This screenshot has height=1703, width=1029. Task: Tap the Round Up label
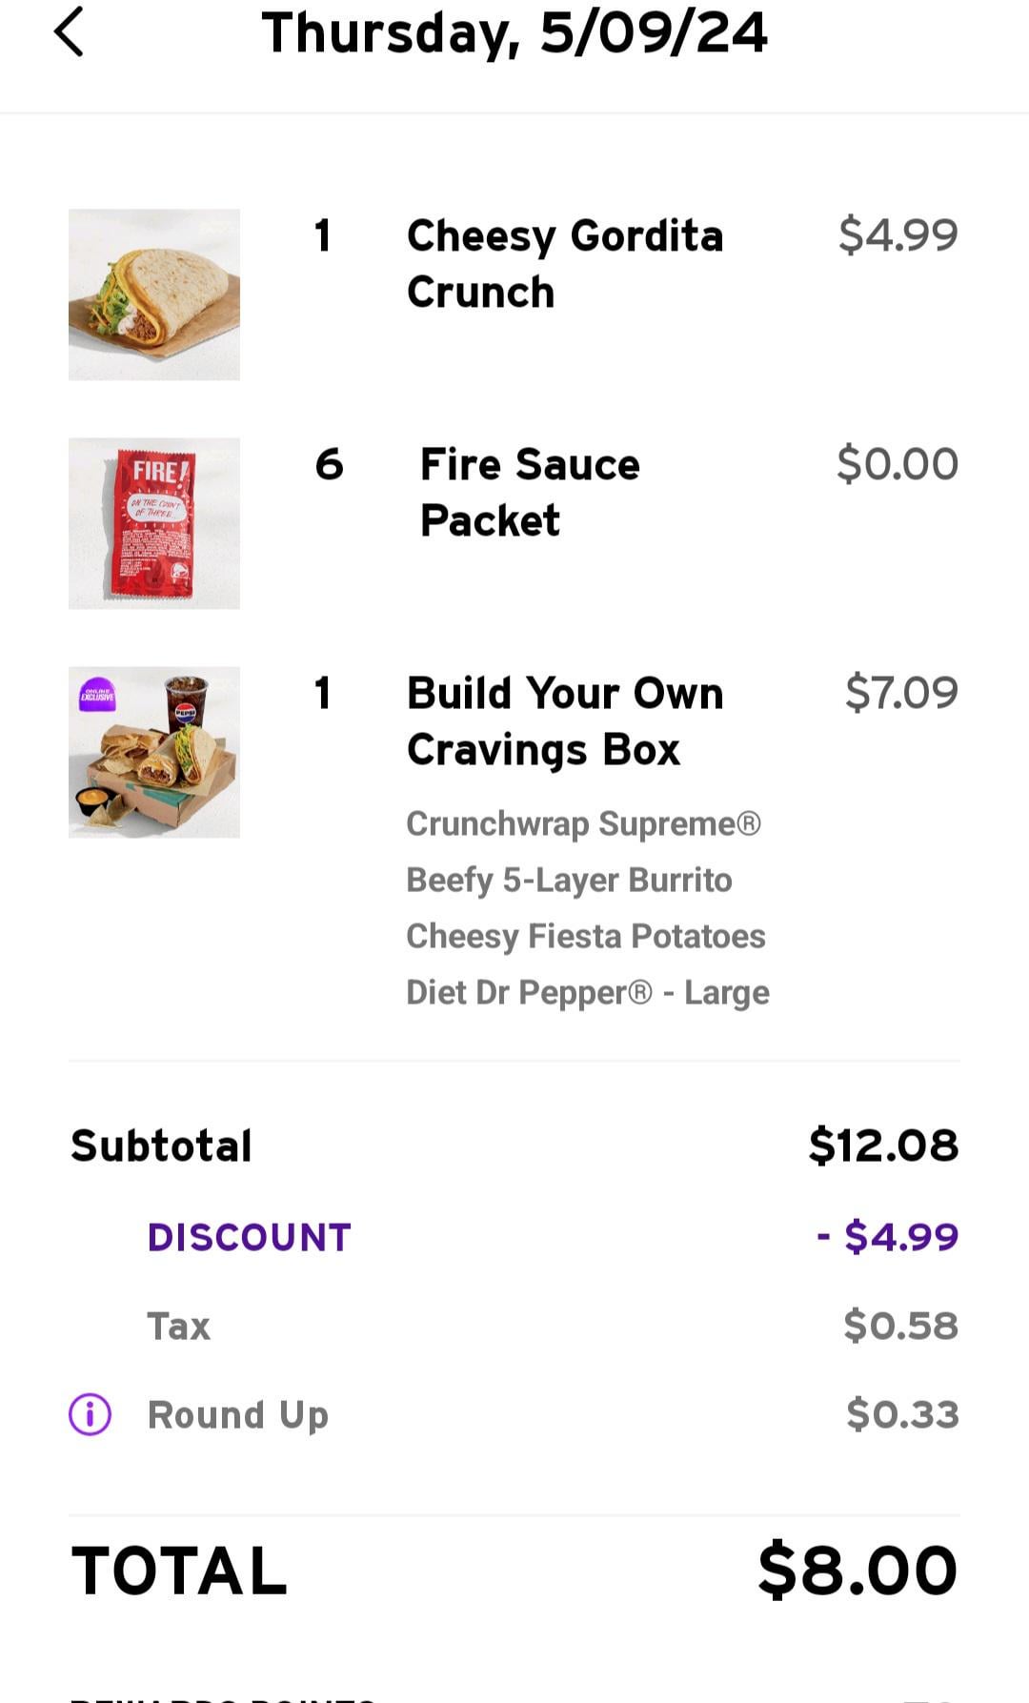click(238, 1415)
